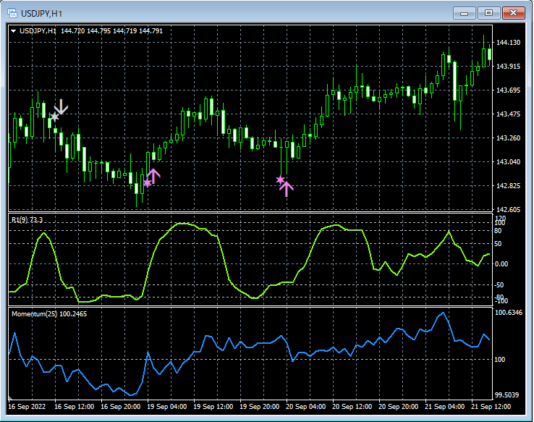The height and width of the screenshot is (422, 534).
Task: Minimize the USDJPY,H1 chart window
Action: coord(465,13)
